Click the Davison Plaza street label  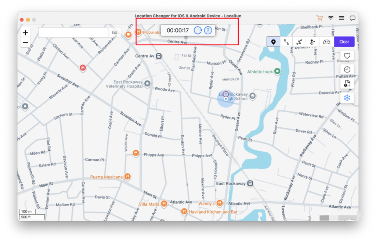point(220,145)
